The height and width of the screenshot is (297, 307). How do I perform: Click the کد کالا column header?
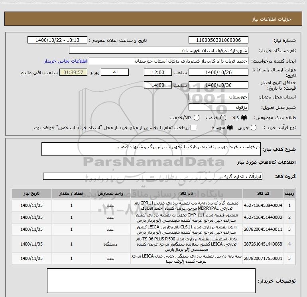[263, 194]
